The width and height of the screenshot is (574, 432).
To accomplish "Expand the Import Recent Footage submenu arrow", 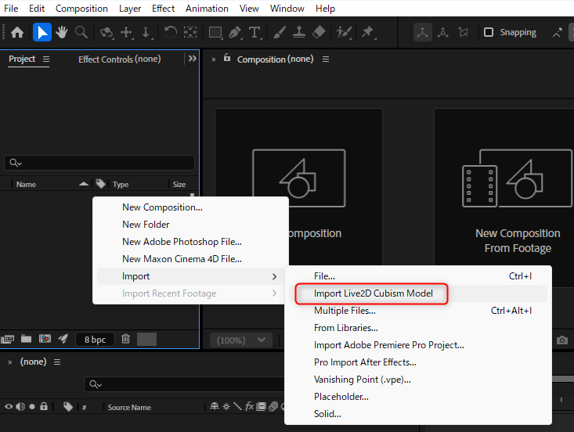I will [274, 293].
